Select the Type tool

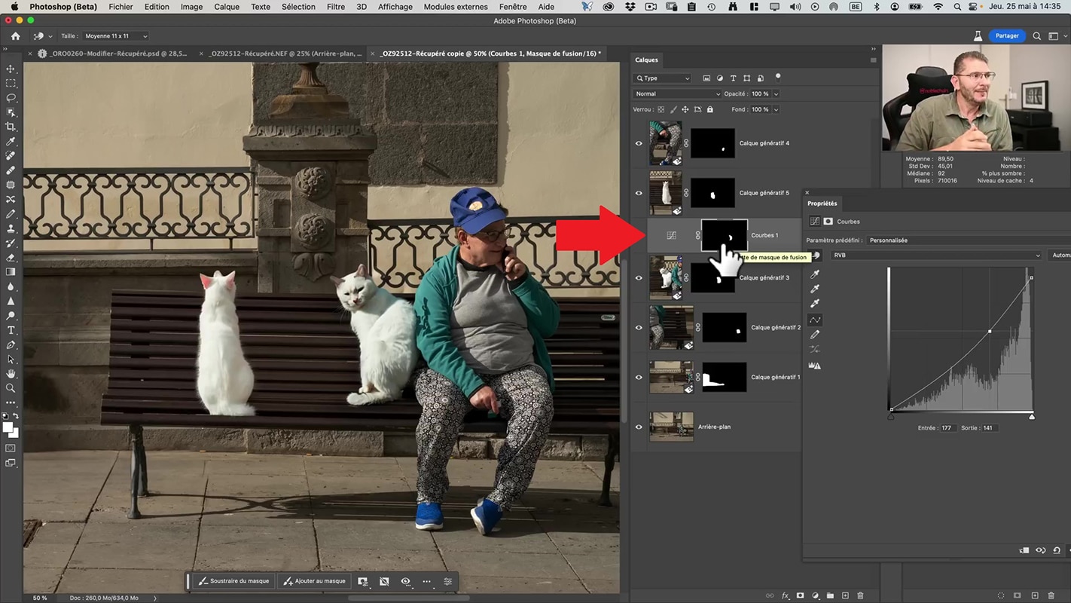11,330
